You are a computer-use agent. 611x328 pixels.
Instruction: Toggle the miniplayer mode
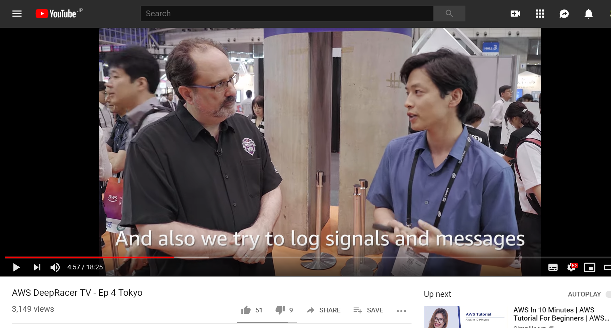(589, 267)
